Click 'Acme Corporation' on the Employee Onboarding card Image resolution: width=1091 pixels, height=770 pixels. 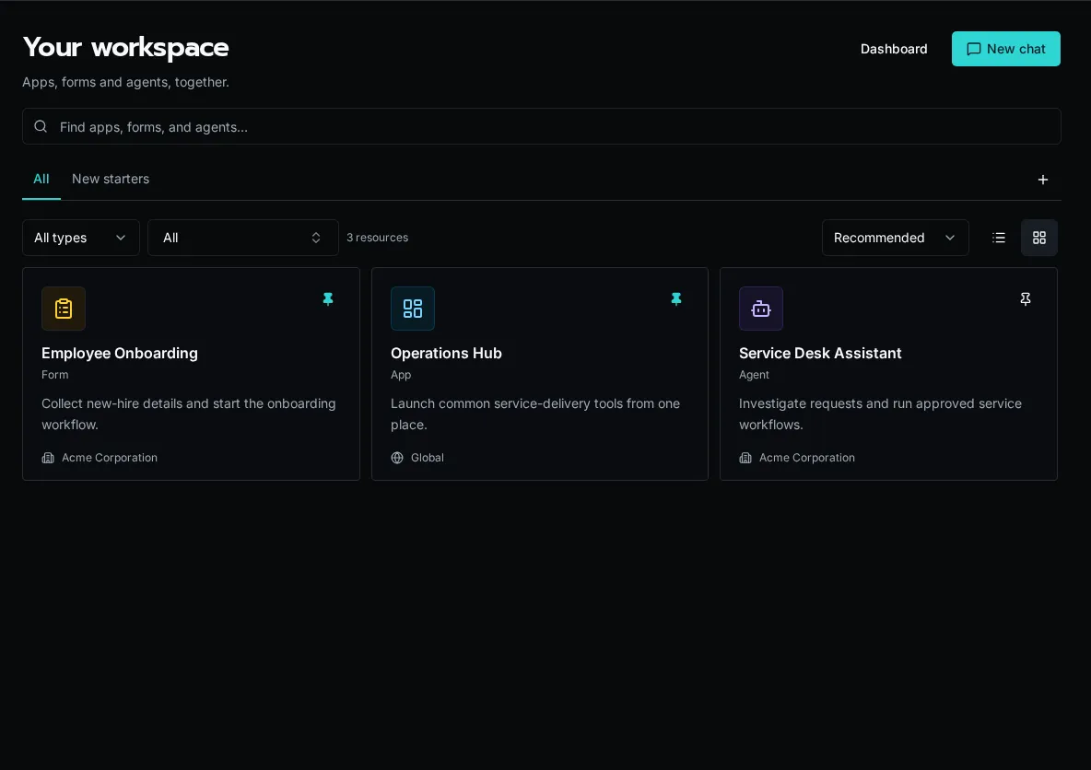click(110, 458)
